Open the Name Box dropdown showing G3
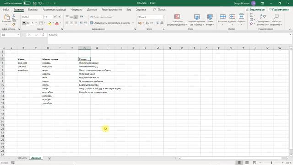 tap(18, 35)
